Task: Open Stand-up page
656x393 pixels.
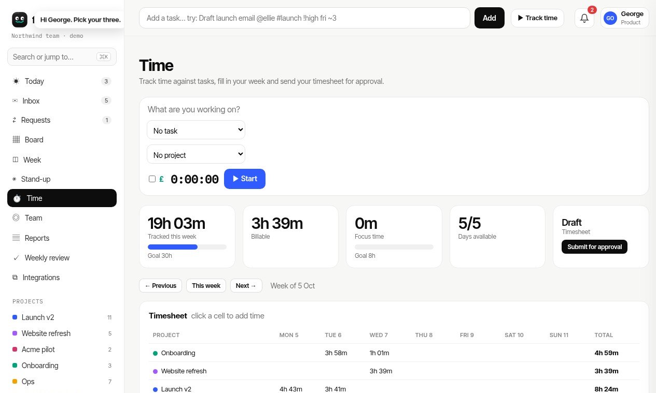Action: pyautogui.click(x=62, y=179)
